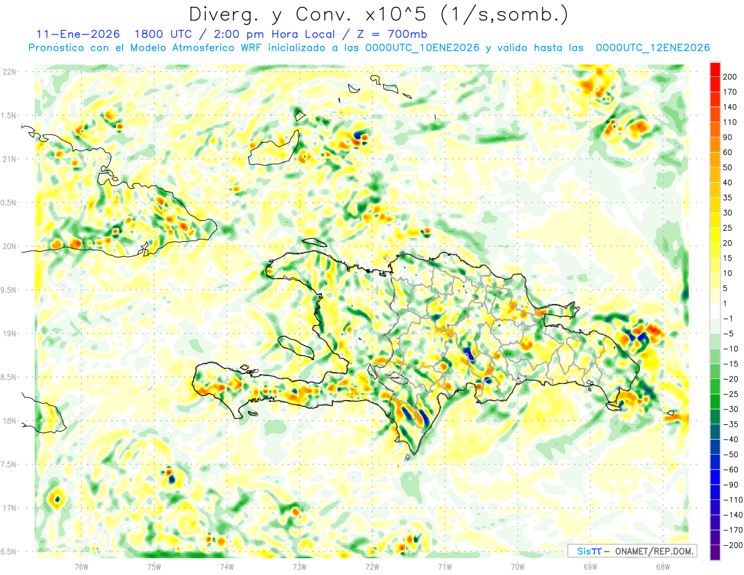Select the "0000UTC_12ENE2026" valid-until time

point(652,48)
